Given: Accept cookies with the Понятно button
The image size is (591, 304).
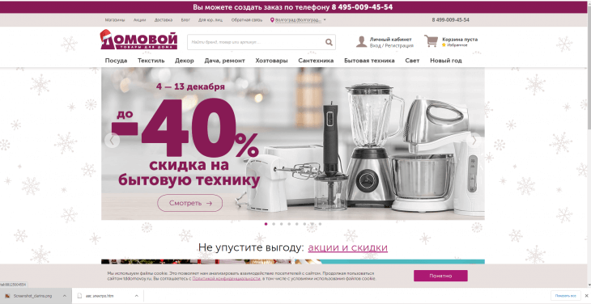Looking at the screenshot, I should point(440,276).
